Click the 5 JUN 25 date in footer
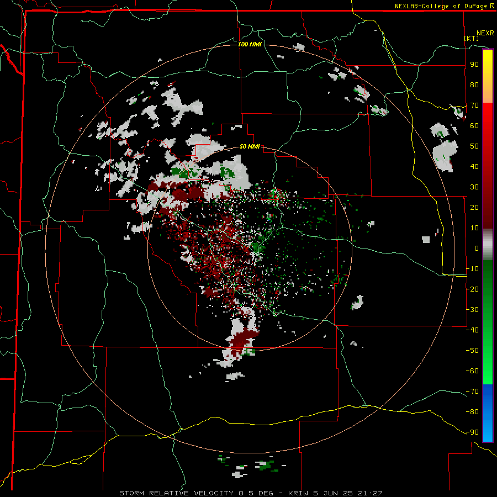 coord(334,493)
